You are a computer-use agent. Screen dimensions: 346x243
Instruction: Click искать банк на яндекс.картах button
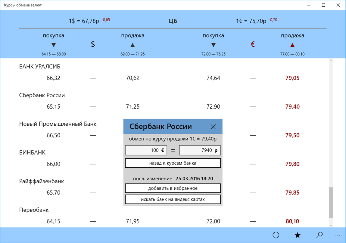click(173, 199)
